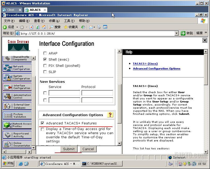Check the second New Services row checkbox

click(x=45, y=100)
